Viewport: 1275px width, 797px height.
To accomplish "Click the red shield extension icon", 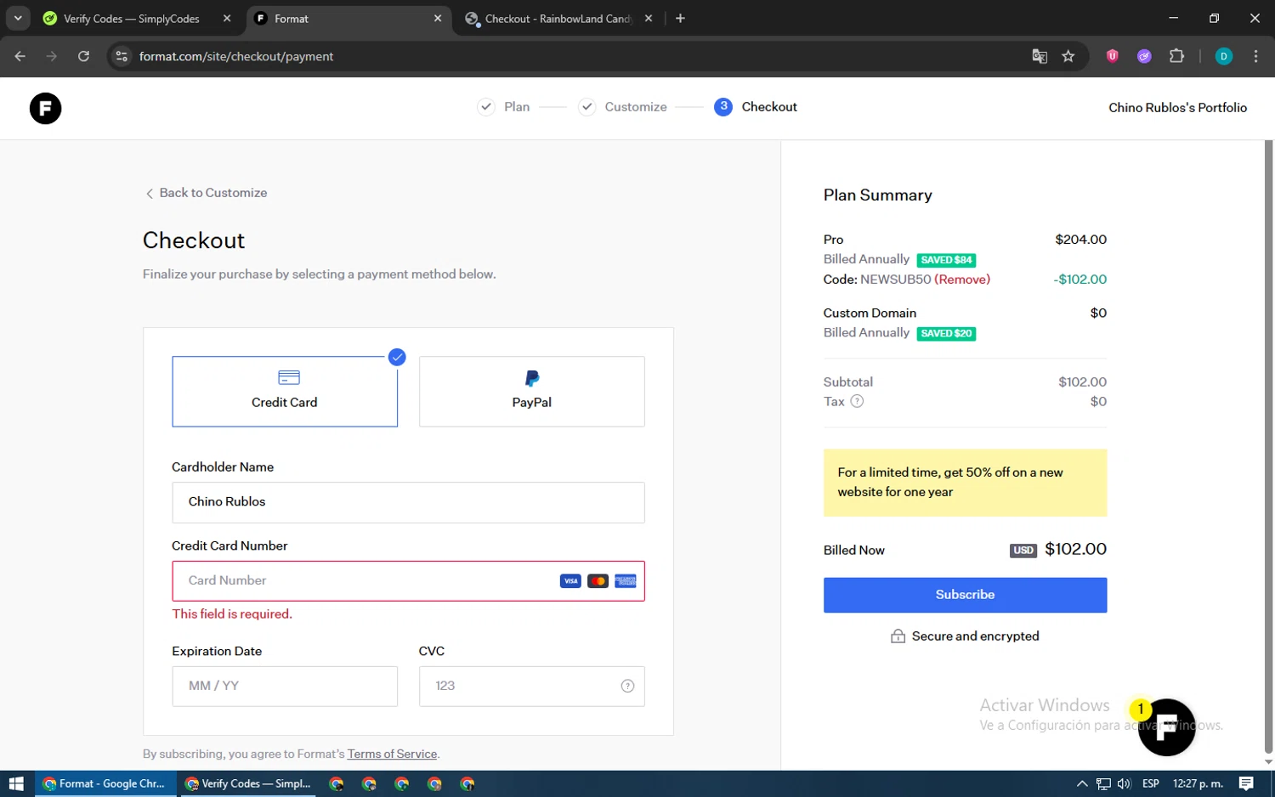I will (1112, 56).
